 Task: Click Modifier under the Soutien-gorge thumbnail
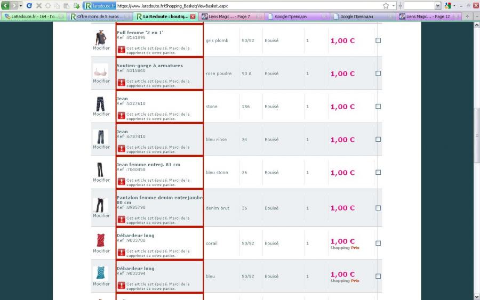pos(101,81)
